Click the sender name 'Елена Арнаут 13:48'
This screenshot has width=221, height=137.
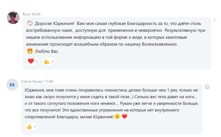point(37,81)
